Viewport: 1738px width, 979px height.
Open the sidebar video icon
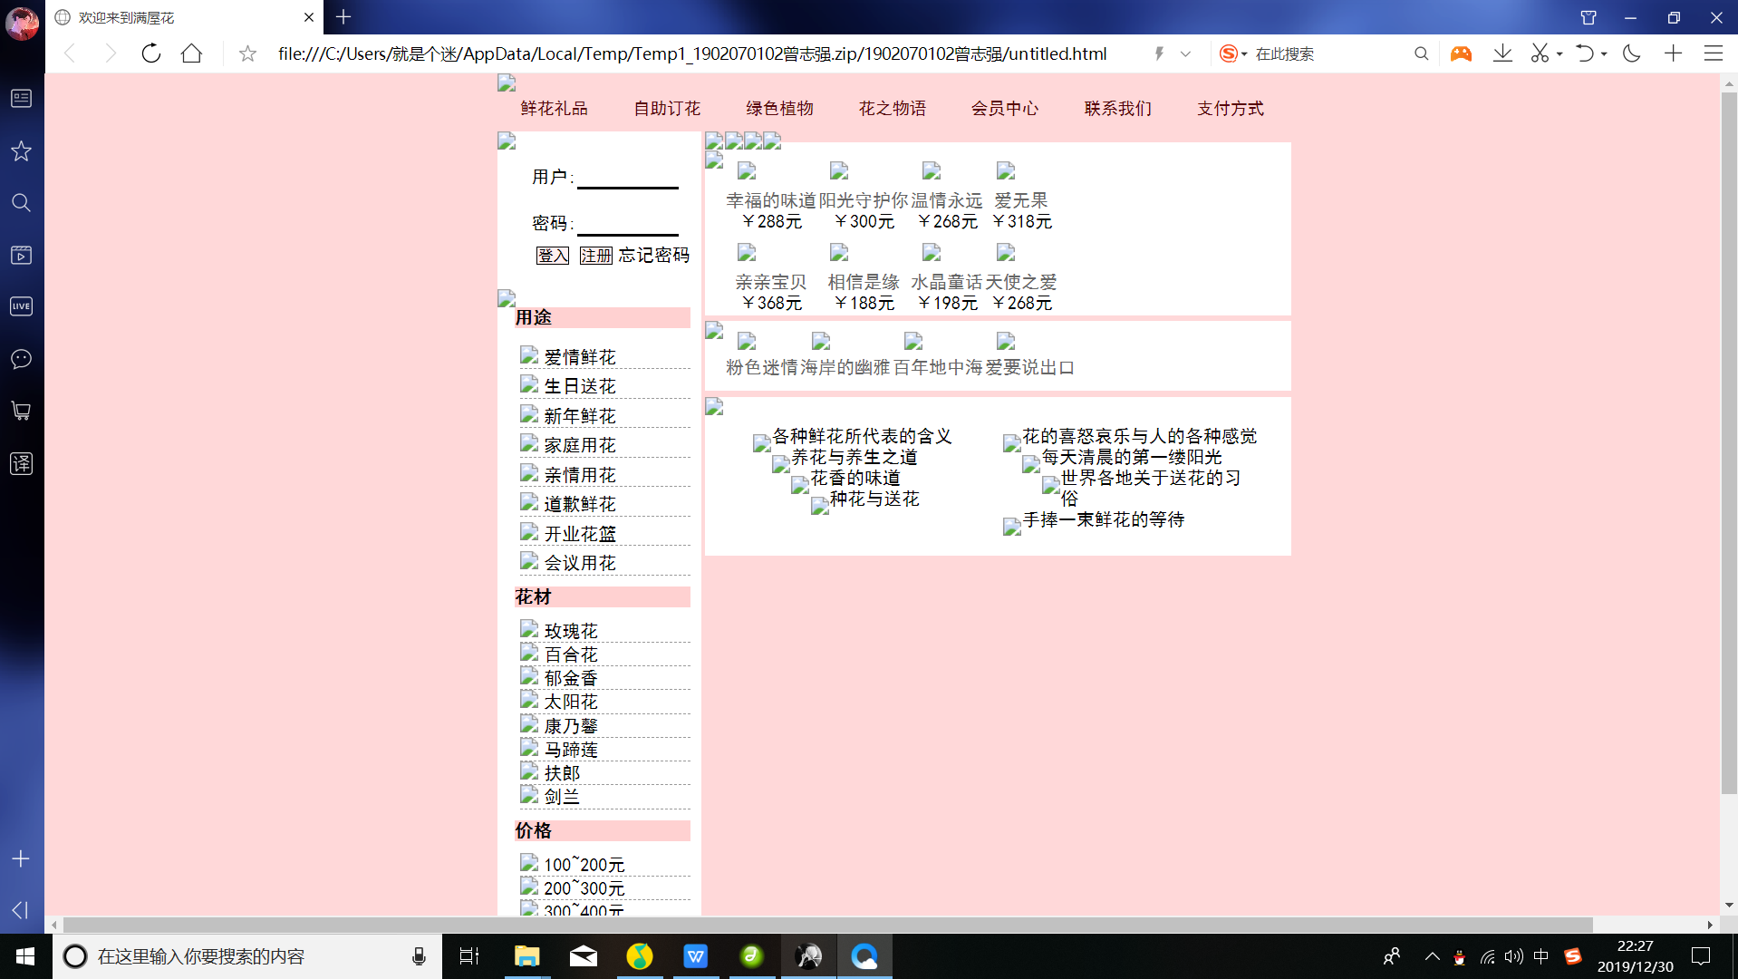[21, 255]
